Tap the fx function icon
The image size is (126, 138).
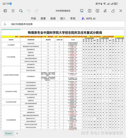[x=5, y=24]
